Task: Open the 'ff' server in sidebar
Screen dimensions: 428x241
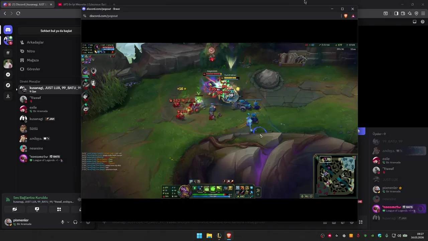Action: 8,53
